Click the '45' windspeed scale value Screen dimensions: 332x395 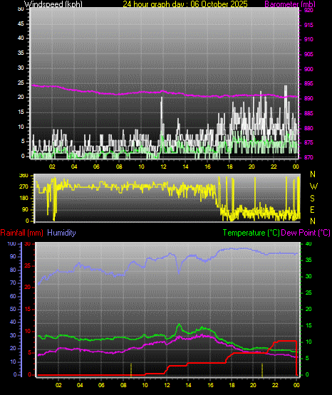(21, 23)
